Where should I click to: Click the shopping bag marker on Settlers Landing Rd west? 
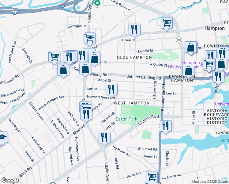point(85,70)
